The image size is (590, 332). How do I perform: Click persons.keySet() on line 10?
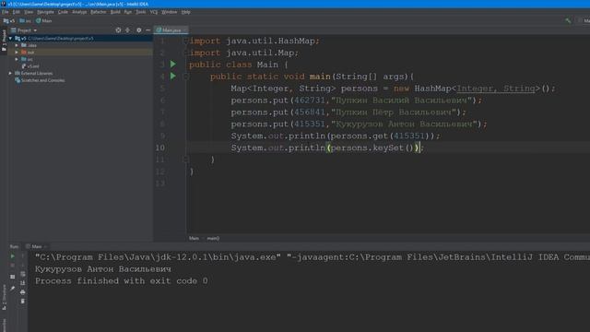tap(372, 148)
